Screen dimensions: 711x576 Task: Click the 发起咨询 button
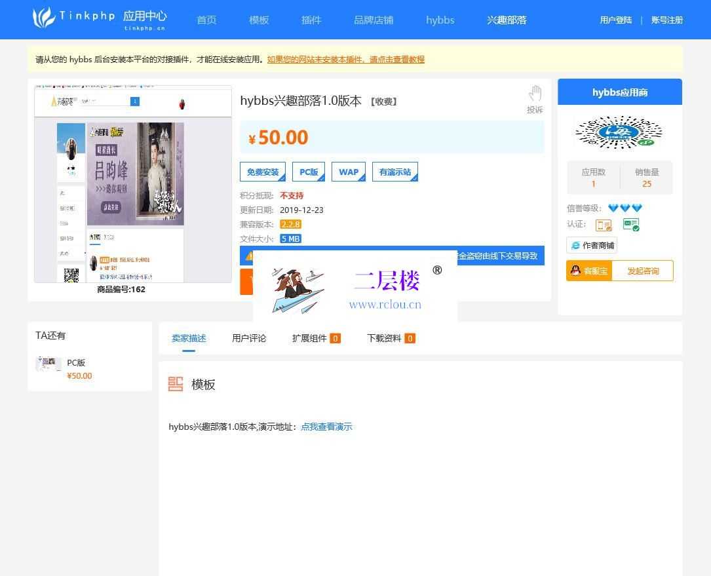point(643,271)
